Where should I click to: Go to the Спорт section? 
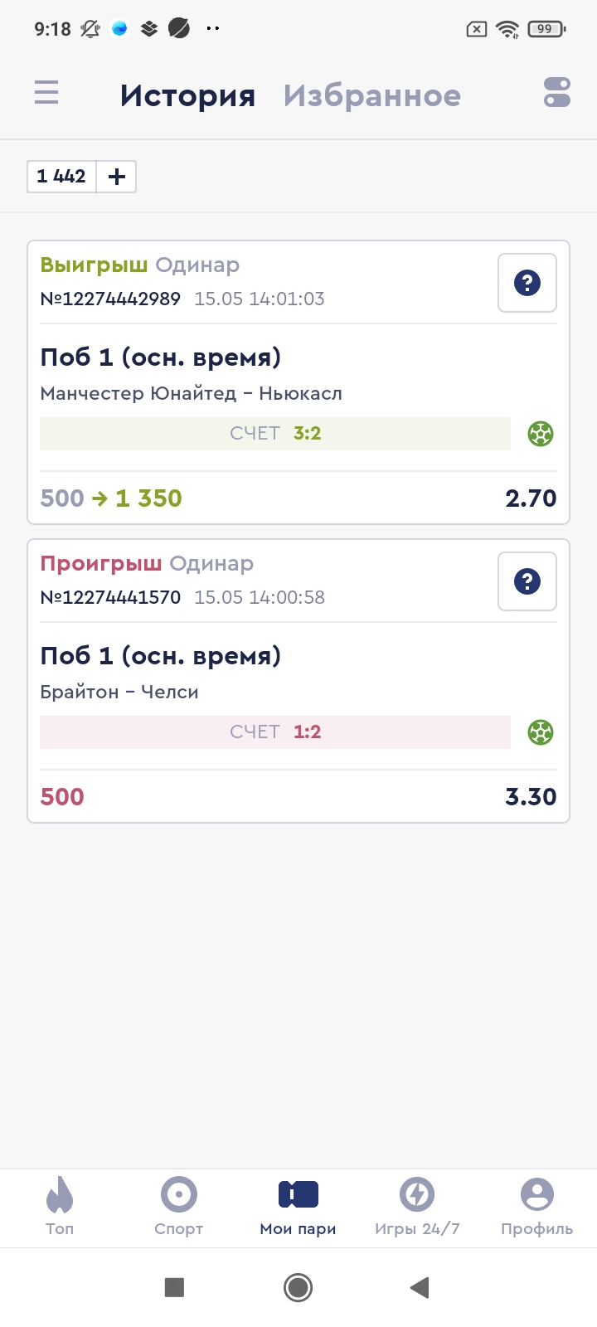click(x=178, y=1207)
